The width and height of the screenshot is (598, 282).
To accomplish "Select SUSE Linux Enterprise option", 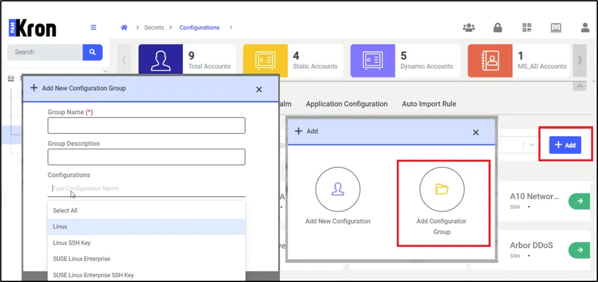I will [146, 259].
